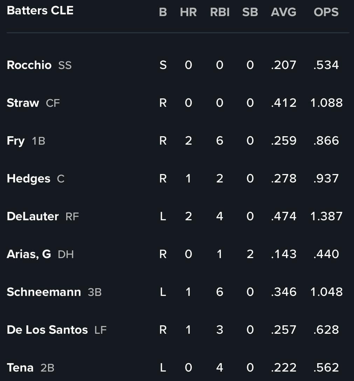The height and width of the screenshot is (381, 354).
Task: Select the Fry player name
Action: coord(16,141)
